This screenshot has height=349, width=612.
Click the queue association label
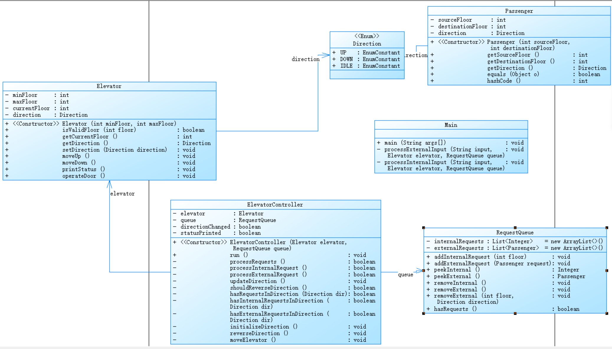point(405,275)
